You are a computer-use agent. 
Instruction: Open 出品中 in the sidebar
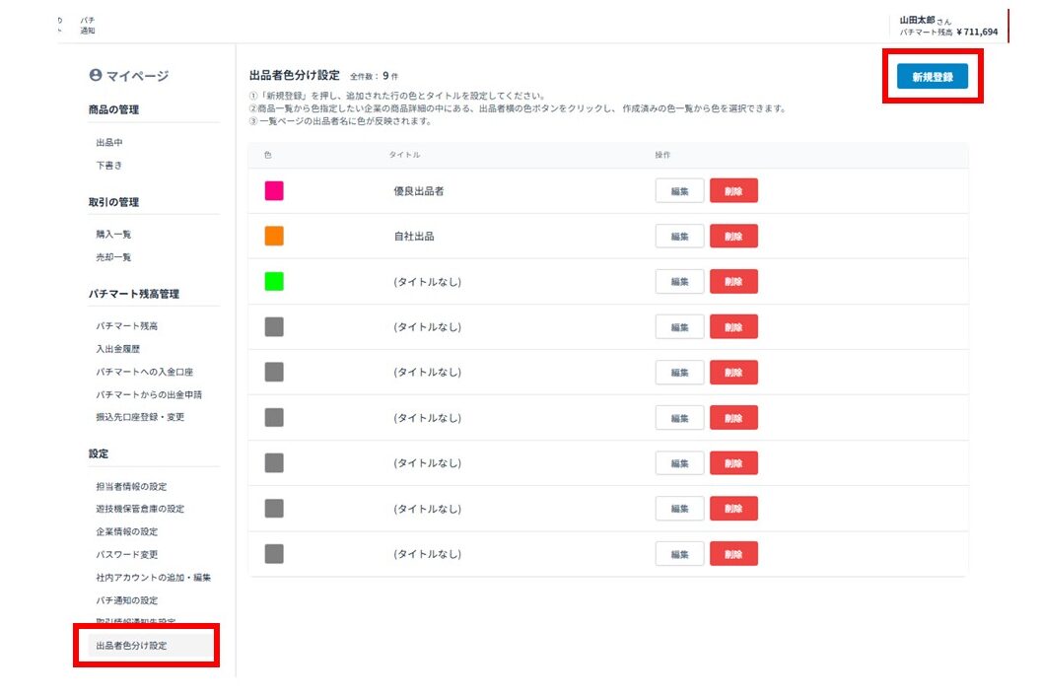pos(109,143)
